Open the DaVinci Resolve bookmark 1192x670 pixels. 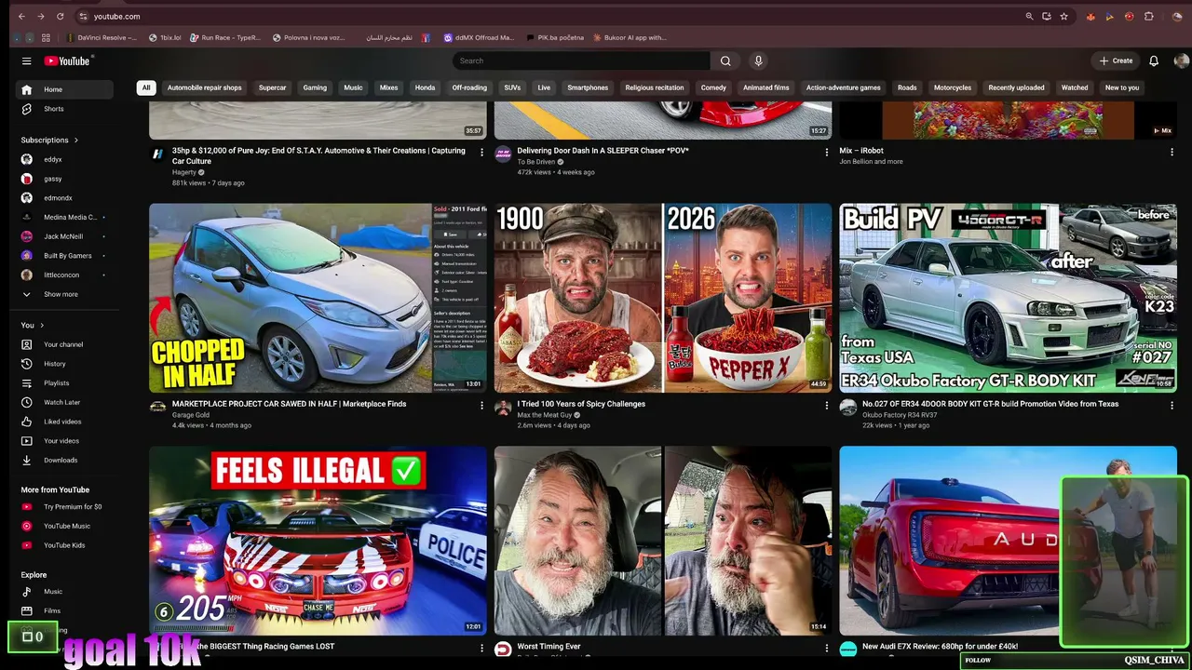click(102, 38)
